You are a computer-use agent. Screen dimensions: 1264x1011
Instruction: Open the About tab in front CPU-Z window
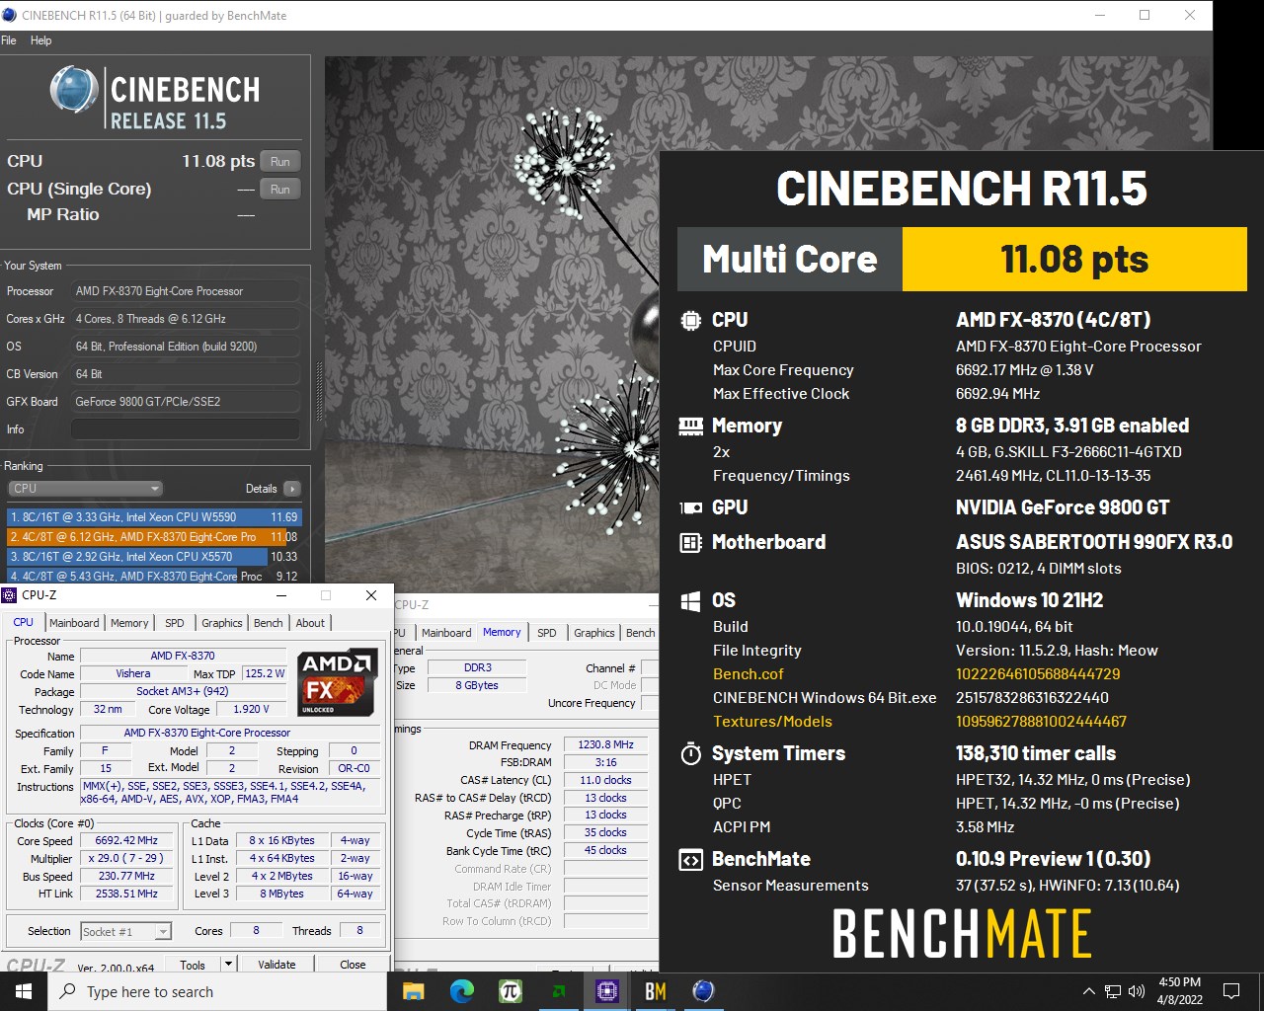310,623
